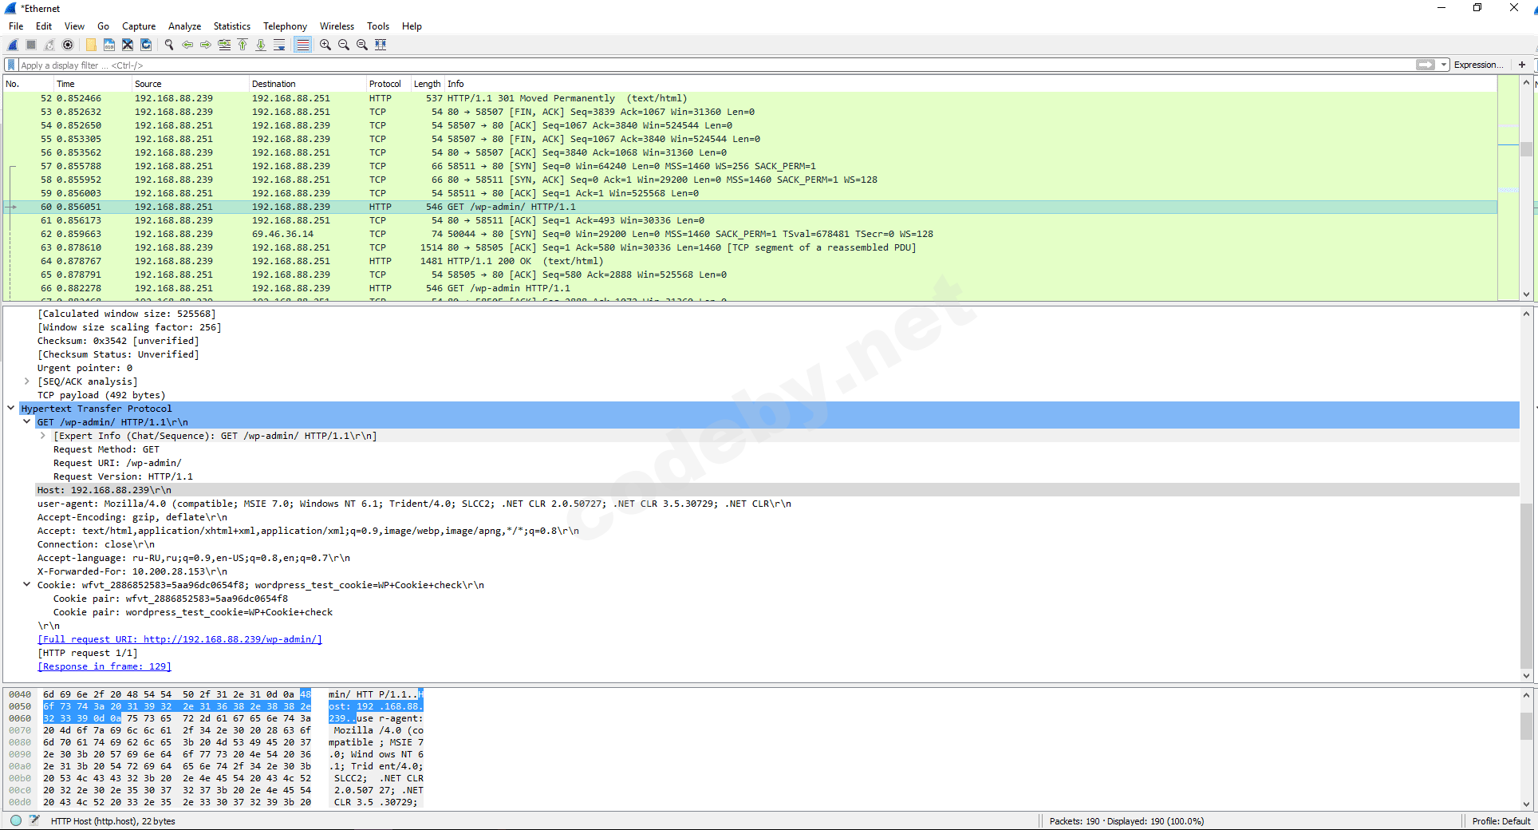1538x830 pixels.
Task: Click the display filter bookmark icon
Action: click(x=11, y=65)
